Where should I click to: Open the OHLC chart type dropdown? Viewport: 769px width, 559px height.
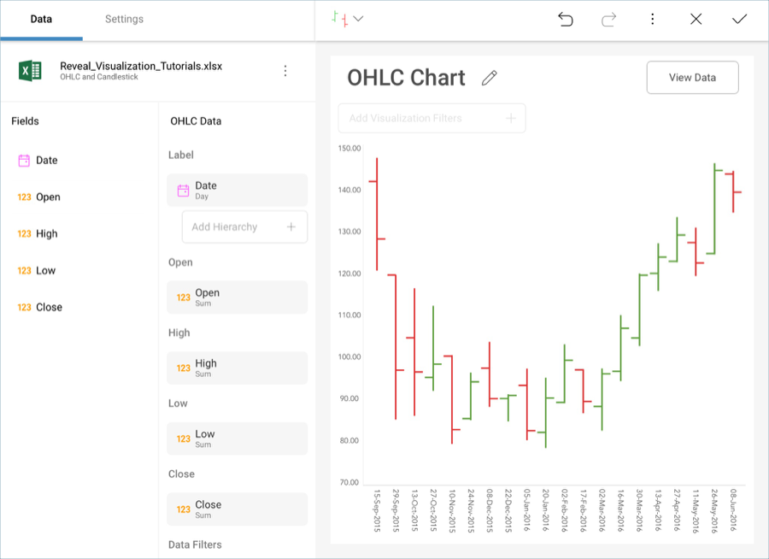point(347,19)
